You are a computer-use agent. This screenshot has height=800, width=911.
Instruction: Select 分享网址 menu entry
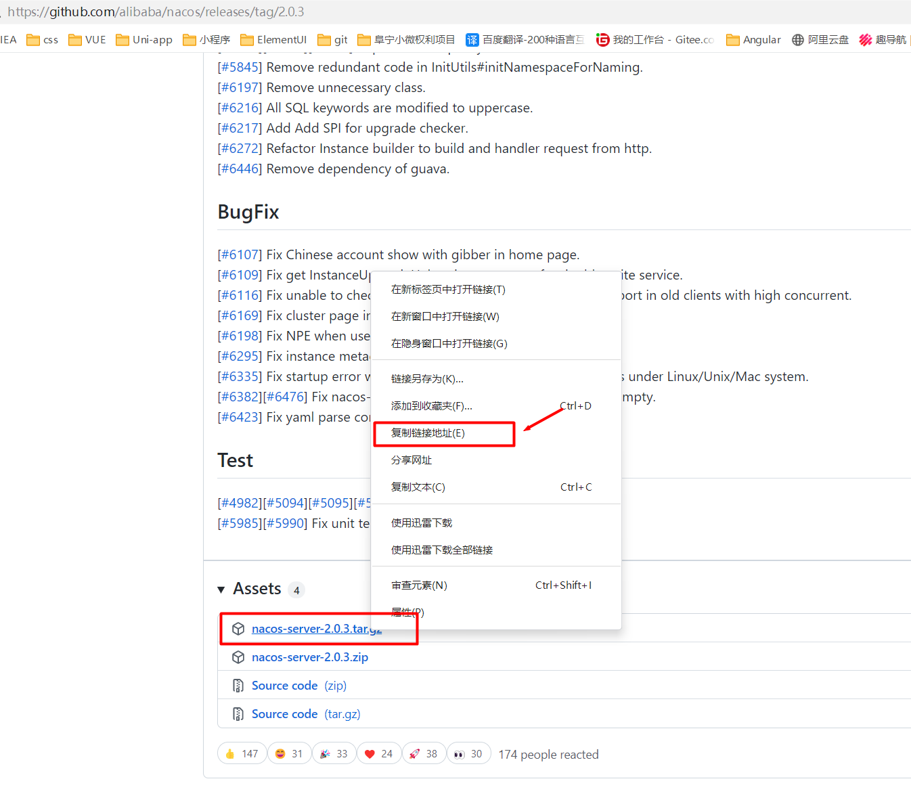click(x=496, y=460)
